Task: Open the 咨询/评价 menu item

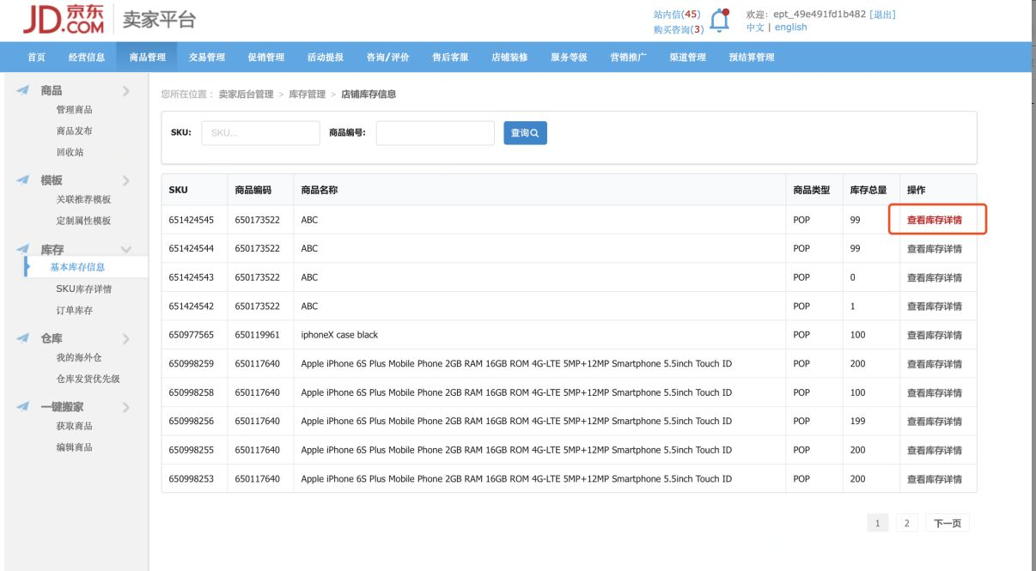Action: coord(388,58)
